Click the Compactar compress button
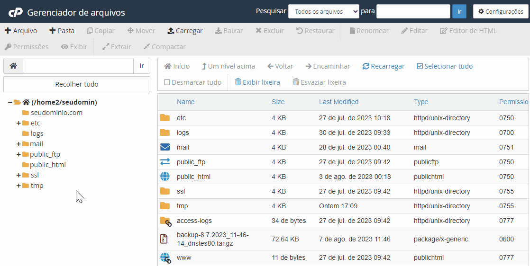This screenshot has height=266, width=530. pos(164,47)
